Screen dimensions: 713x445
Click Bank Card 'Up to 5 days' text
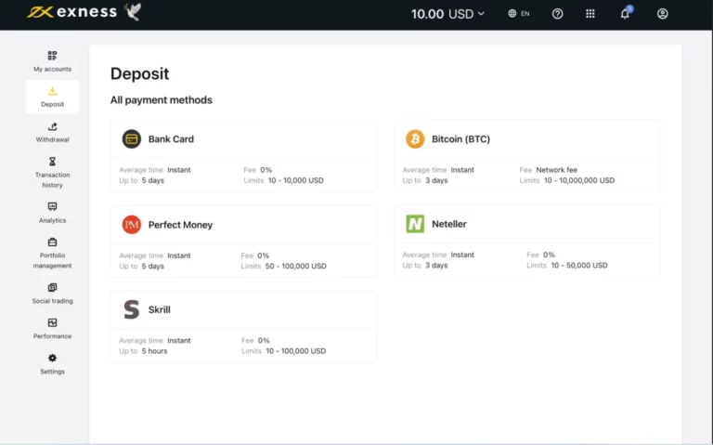[141, 180]
